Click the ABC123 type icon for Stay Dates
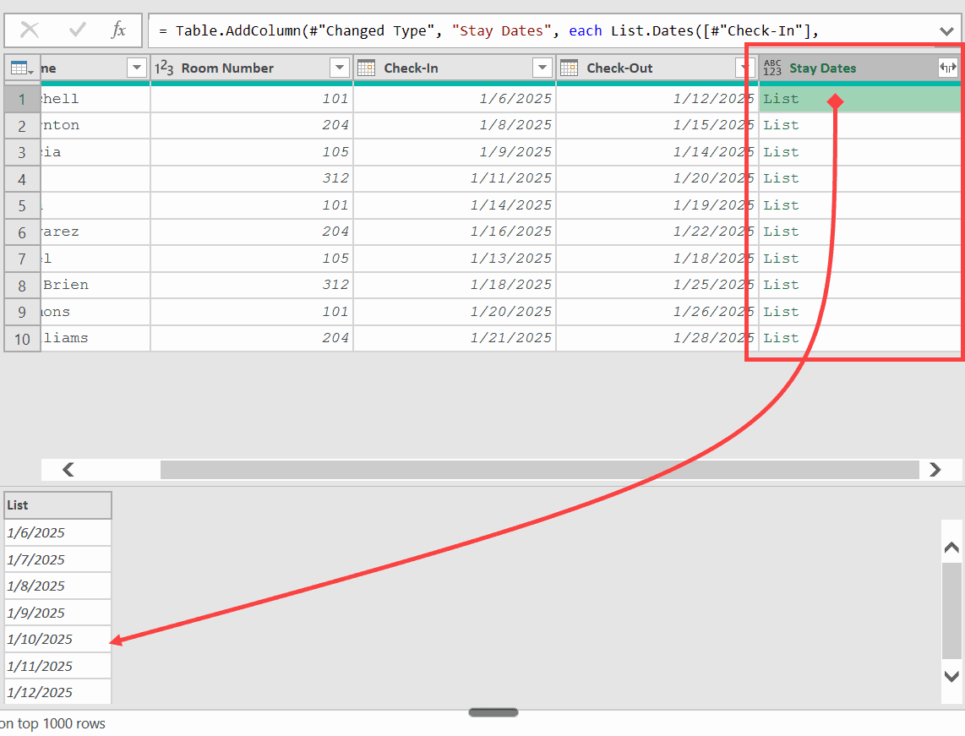The width and height of the screenshot is (965, 736). point(771,68)
